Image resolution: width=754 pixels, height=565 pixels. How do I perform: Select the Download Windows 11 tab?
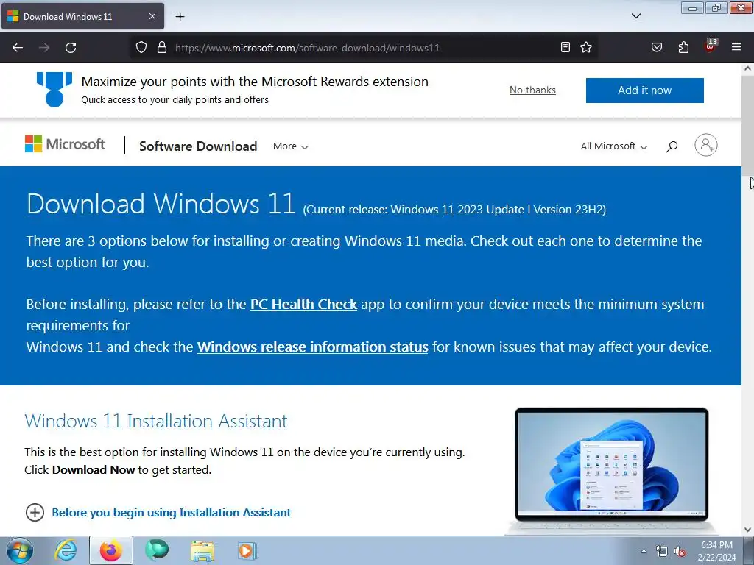pos(82,16)
